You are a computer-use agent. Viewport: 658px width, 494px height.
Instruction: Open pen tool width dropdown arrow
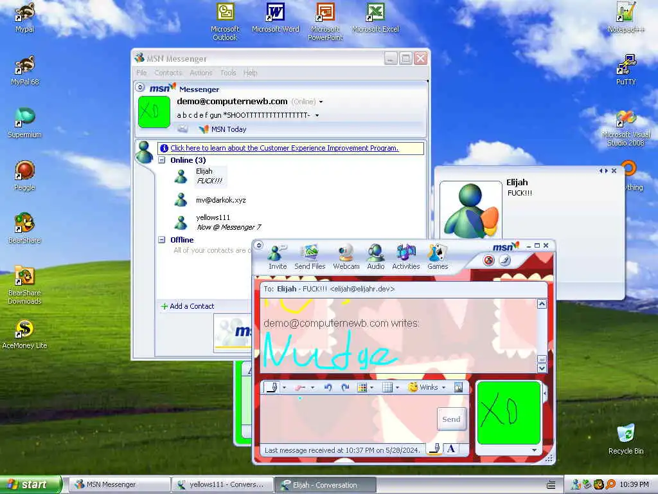284,388
